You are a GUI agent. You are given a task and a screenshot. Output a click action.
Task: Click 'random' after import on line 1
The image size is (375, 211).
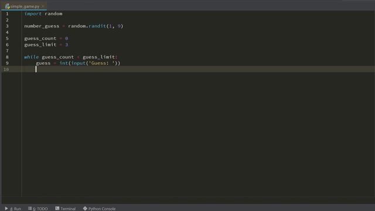pyautogui.click(x=53, y=13)
